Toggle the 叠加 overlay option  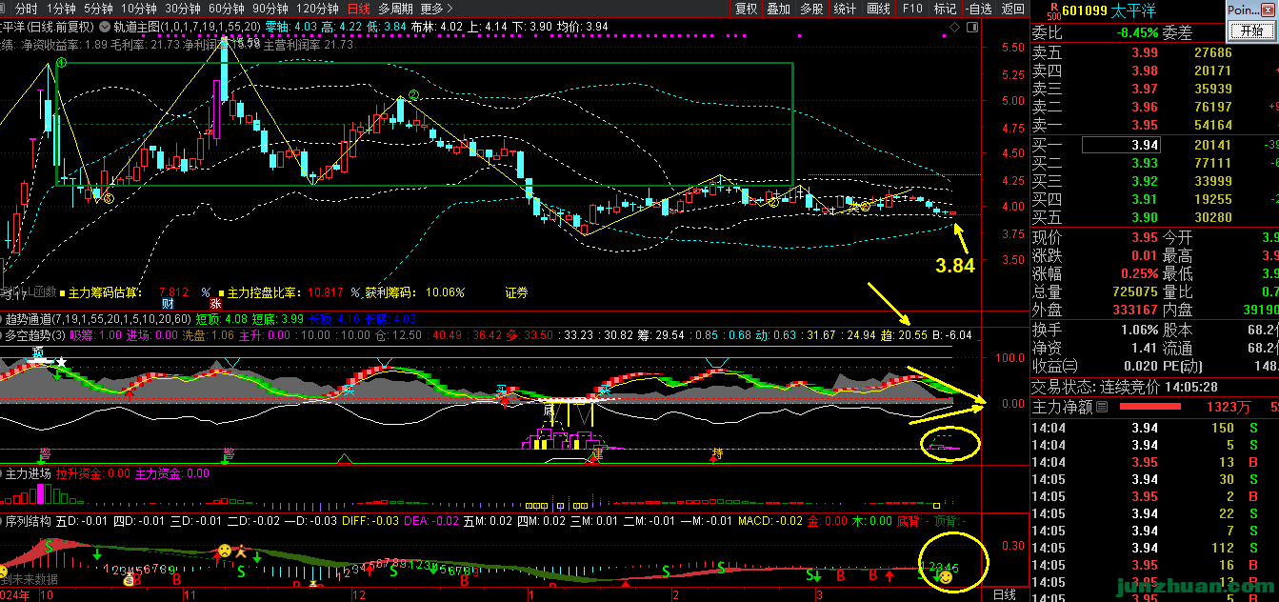click(x=779, y=9)
